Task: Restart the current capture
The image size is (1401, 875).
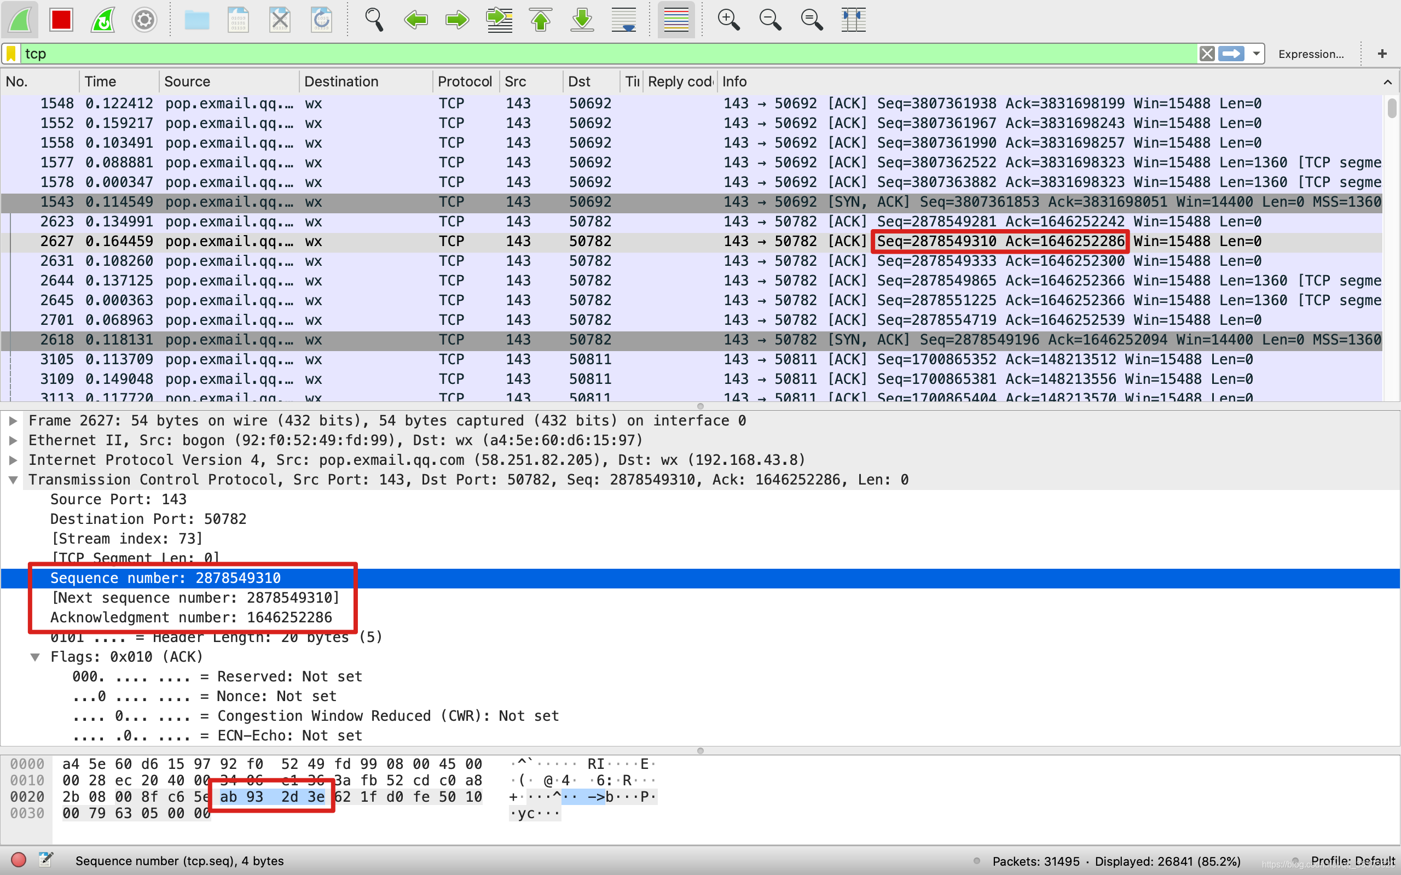Action: click(102, 19)
